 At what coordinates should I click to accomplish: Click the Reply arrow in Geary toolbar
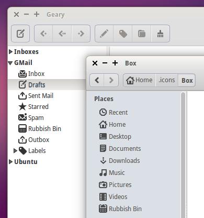click(43, 34)
